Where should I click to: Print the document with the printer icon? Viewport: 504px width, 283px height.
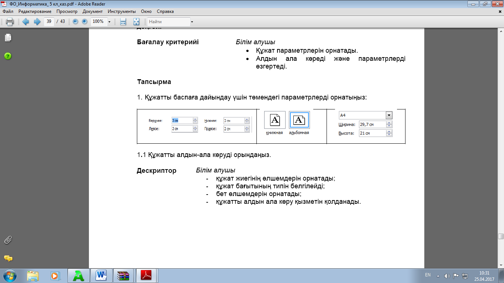pyautogui.click(x=10, y=22)
